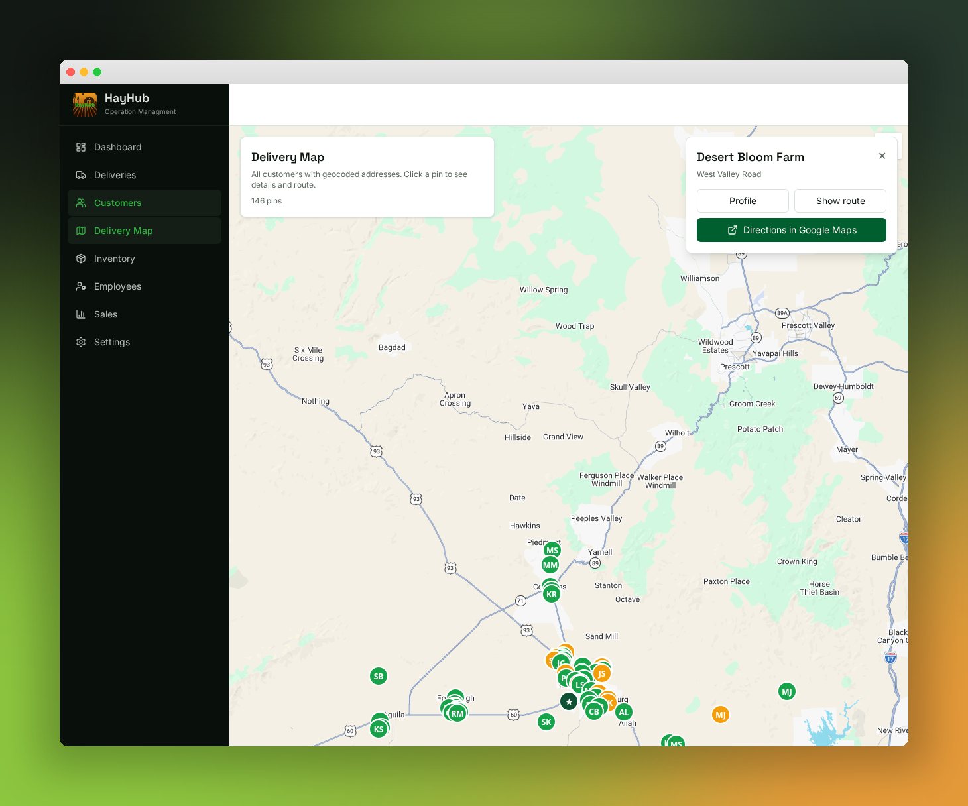This screenshot has height=806, width=968.
Task: Click the Prescott Valley map label
Action: pyautogui.click(x=808, y=325)
